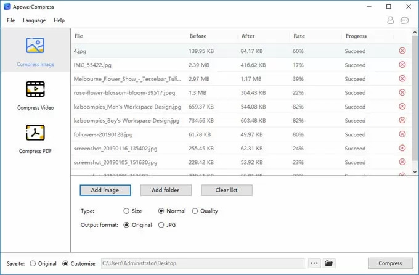Image resolution: width=419 pixels, height=275 pixels.
Task: Remove kaboompics_Boy's Workspace Design.jpg
Action: click(x=402, y=120)
